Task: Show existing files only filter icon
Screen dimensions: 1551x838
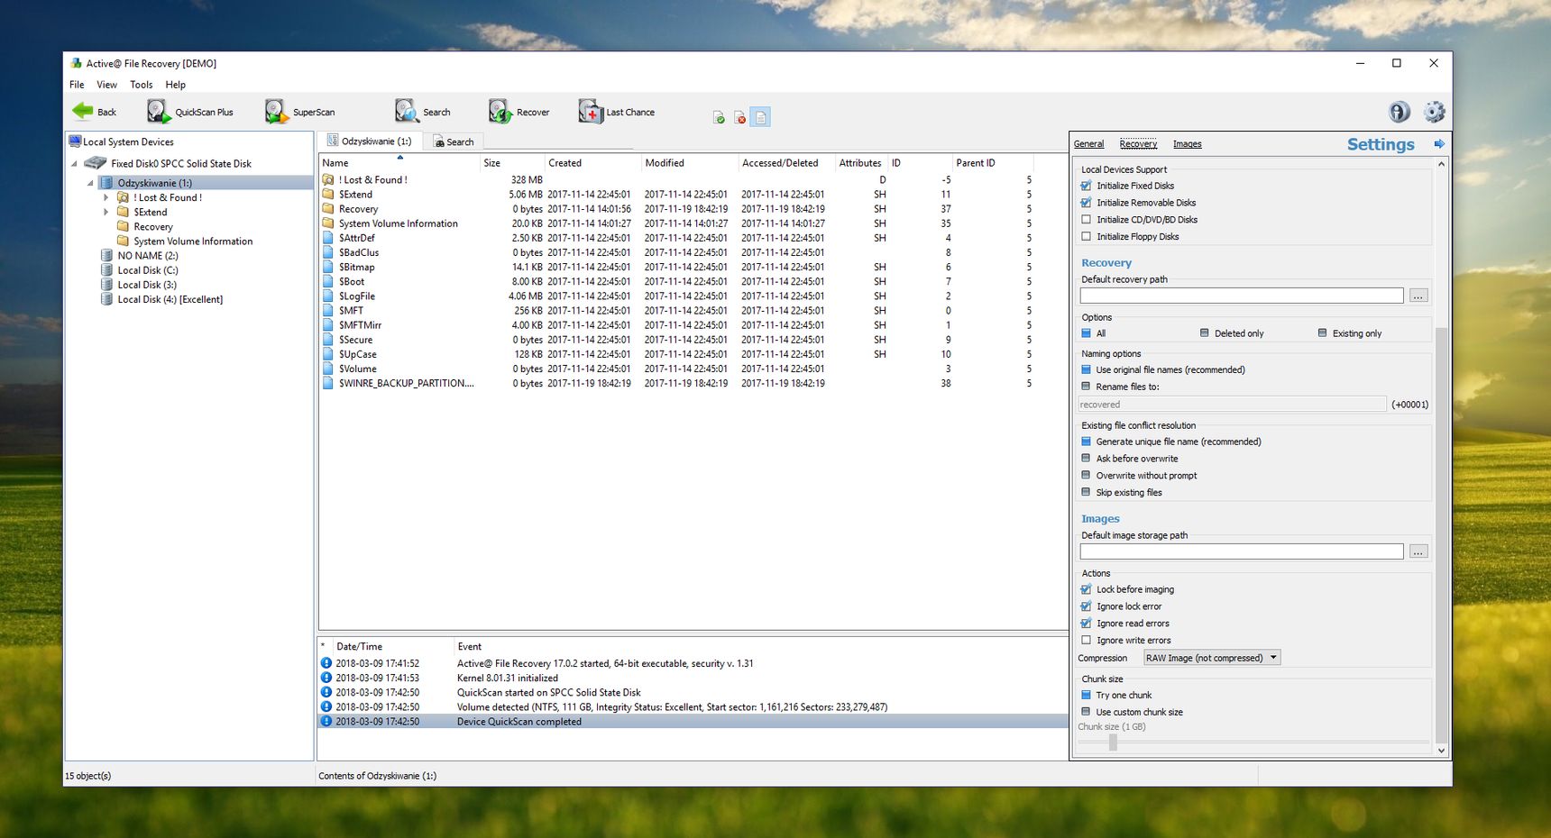Action: tap(719, 117)
